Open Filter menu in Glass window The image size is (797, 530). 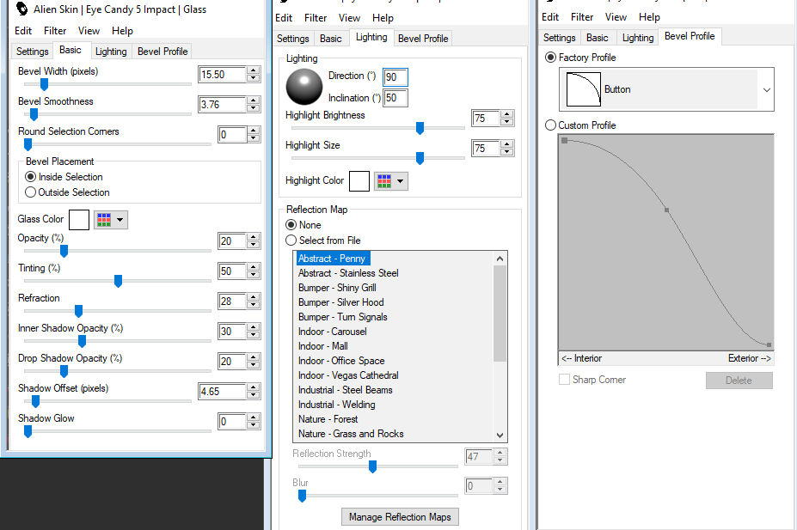(55, 30)
